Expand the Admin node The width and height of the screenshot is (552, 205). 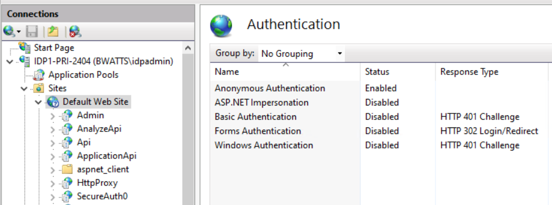[53, 116]
